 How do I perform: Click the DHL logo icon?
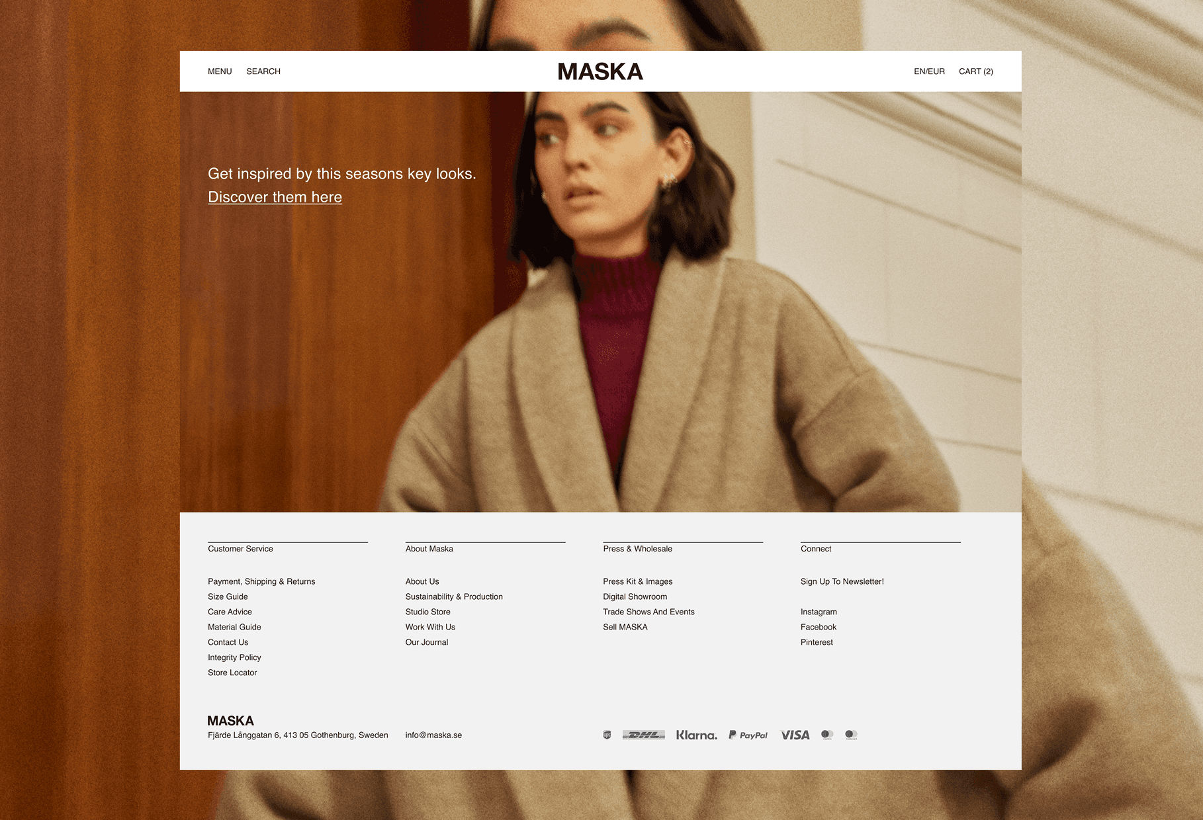[643, 735]
